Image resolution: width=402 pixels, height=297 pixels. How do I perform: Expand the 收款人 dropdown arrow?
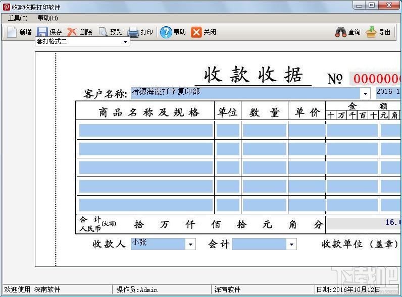coord(190,244)
